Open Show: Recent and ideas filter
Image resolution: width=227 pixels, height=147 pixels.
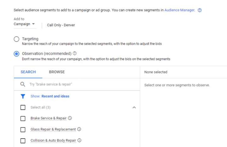(50, 96)
